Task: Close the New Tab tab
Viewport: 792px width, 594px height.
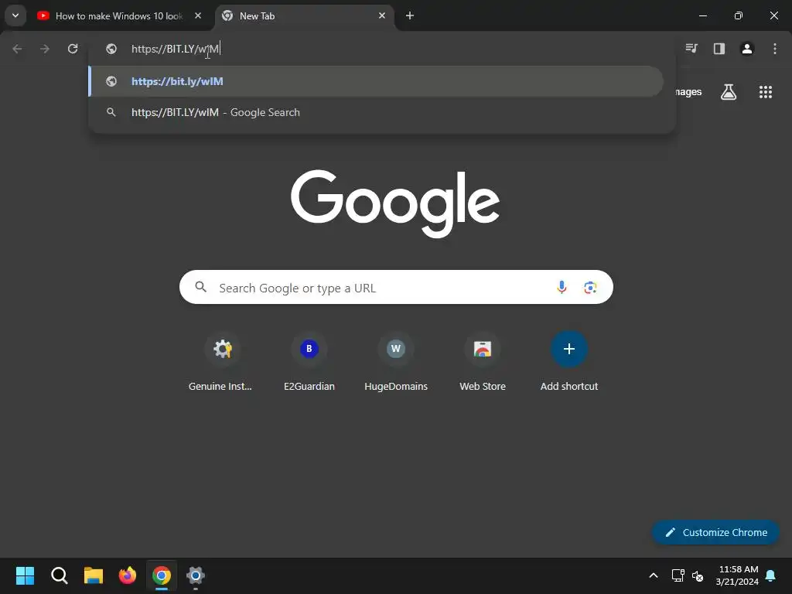Action: tap(382, 15)
